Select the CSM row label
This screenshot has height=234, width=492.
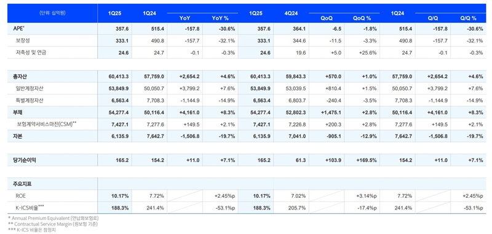coord(47,124)
